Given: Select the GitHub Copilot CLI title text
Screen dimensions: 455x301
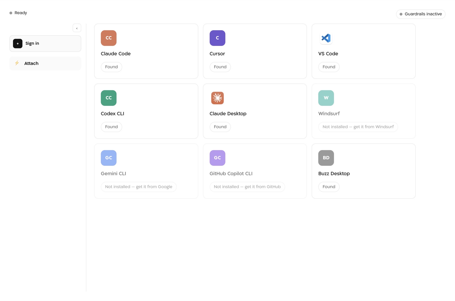Looking at the screenshot, I should (231, 174).
